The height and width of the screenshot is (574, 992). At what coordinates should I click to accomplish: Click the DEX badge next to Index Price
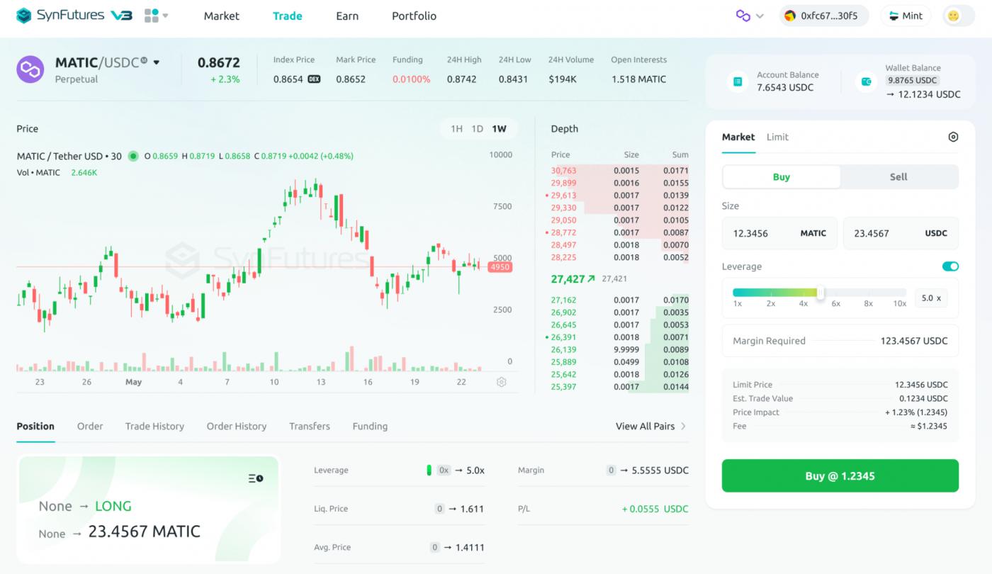point(314,79)
